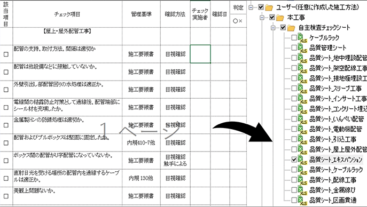Collapse the ユーザー tree node
The width and height of the screenshot is (367, 207).
click(251, 7)
